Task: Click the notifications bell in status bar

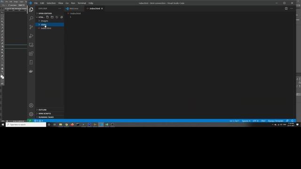Action: point(293,121)
